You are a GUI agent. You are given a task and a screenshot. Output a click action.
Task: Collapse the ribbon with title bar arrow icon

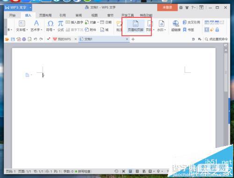[x=201, y=8]
